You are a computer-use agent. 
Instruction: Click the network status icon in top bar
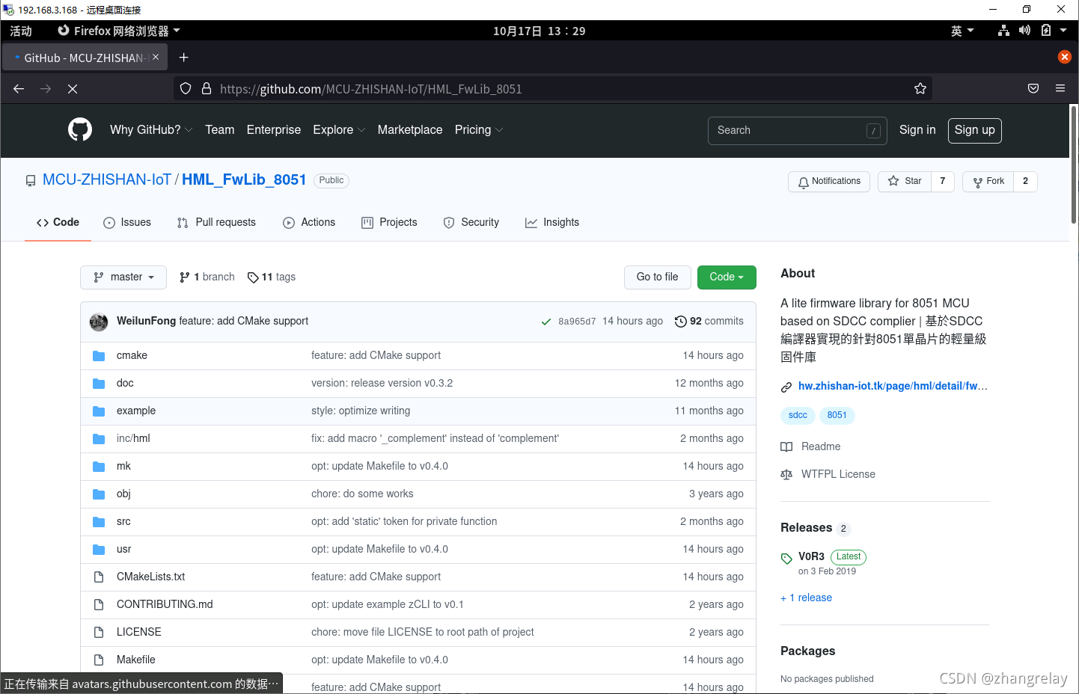click(x=1003, y=31)
